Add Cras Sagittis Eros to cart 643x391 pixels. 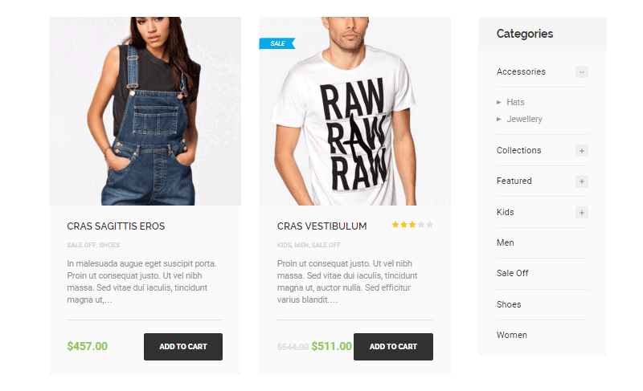(183, 347)
